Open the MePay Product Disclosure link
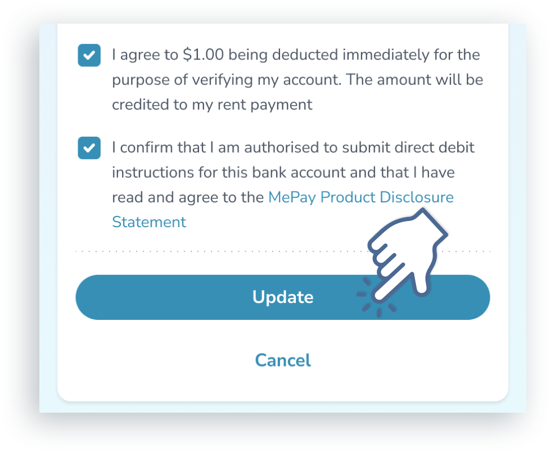This screenshot has height=452, width=550. [x=360, y=197]
